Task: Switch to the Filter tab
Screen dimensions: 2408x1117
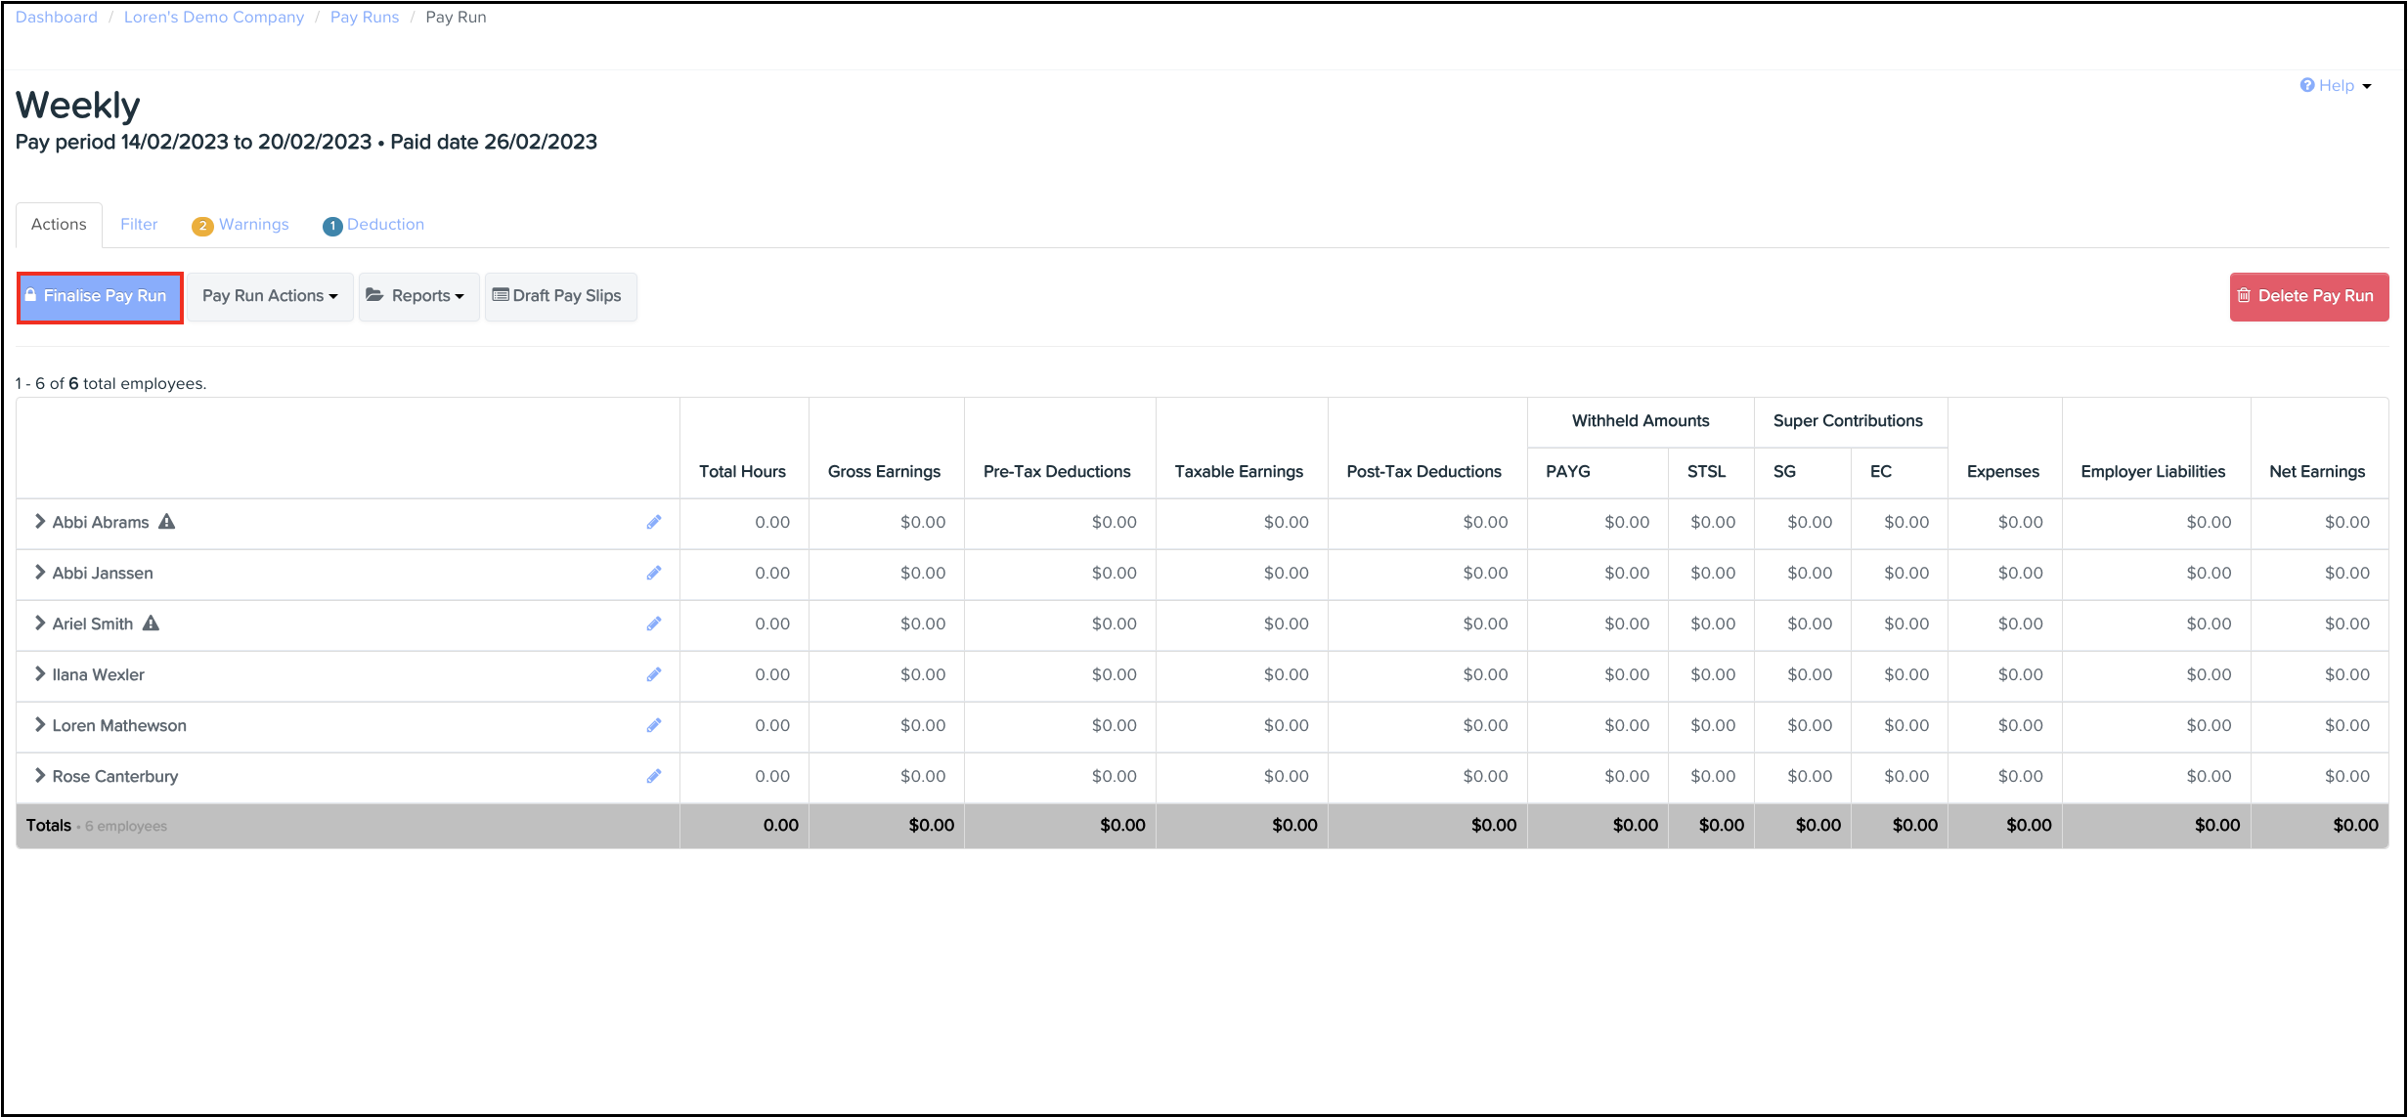Action: coord(139,225)
